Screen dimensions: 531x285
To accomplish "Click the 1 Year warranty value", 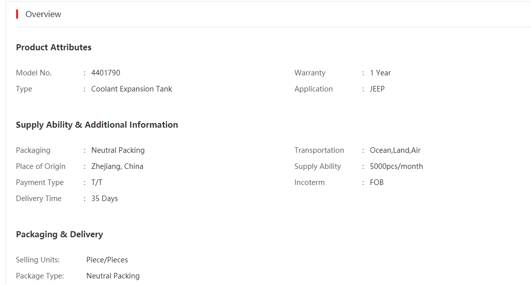I will (x=380, y=73).
